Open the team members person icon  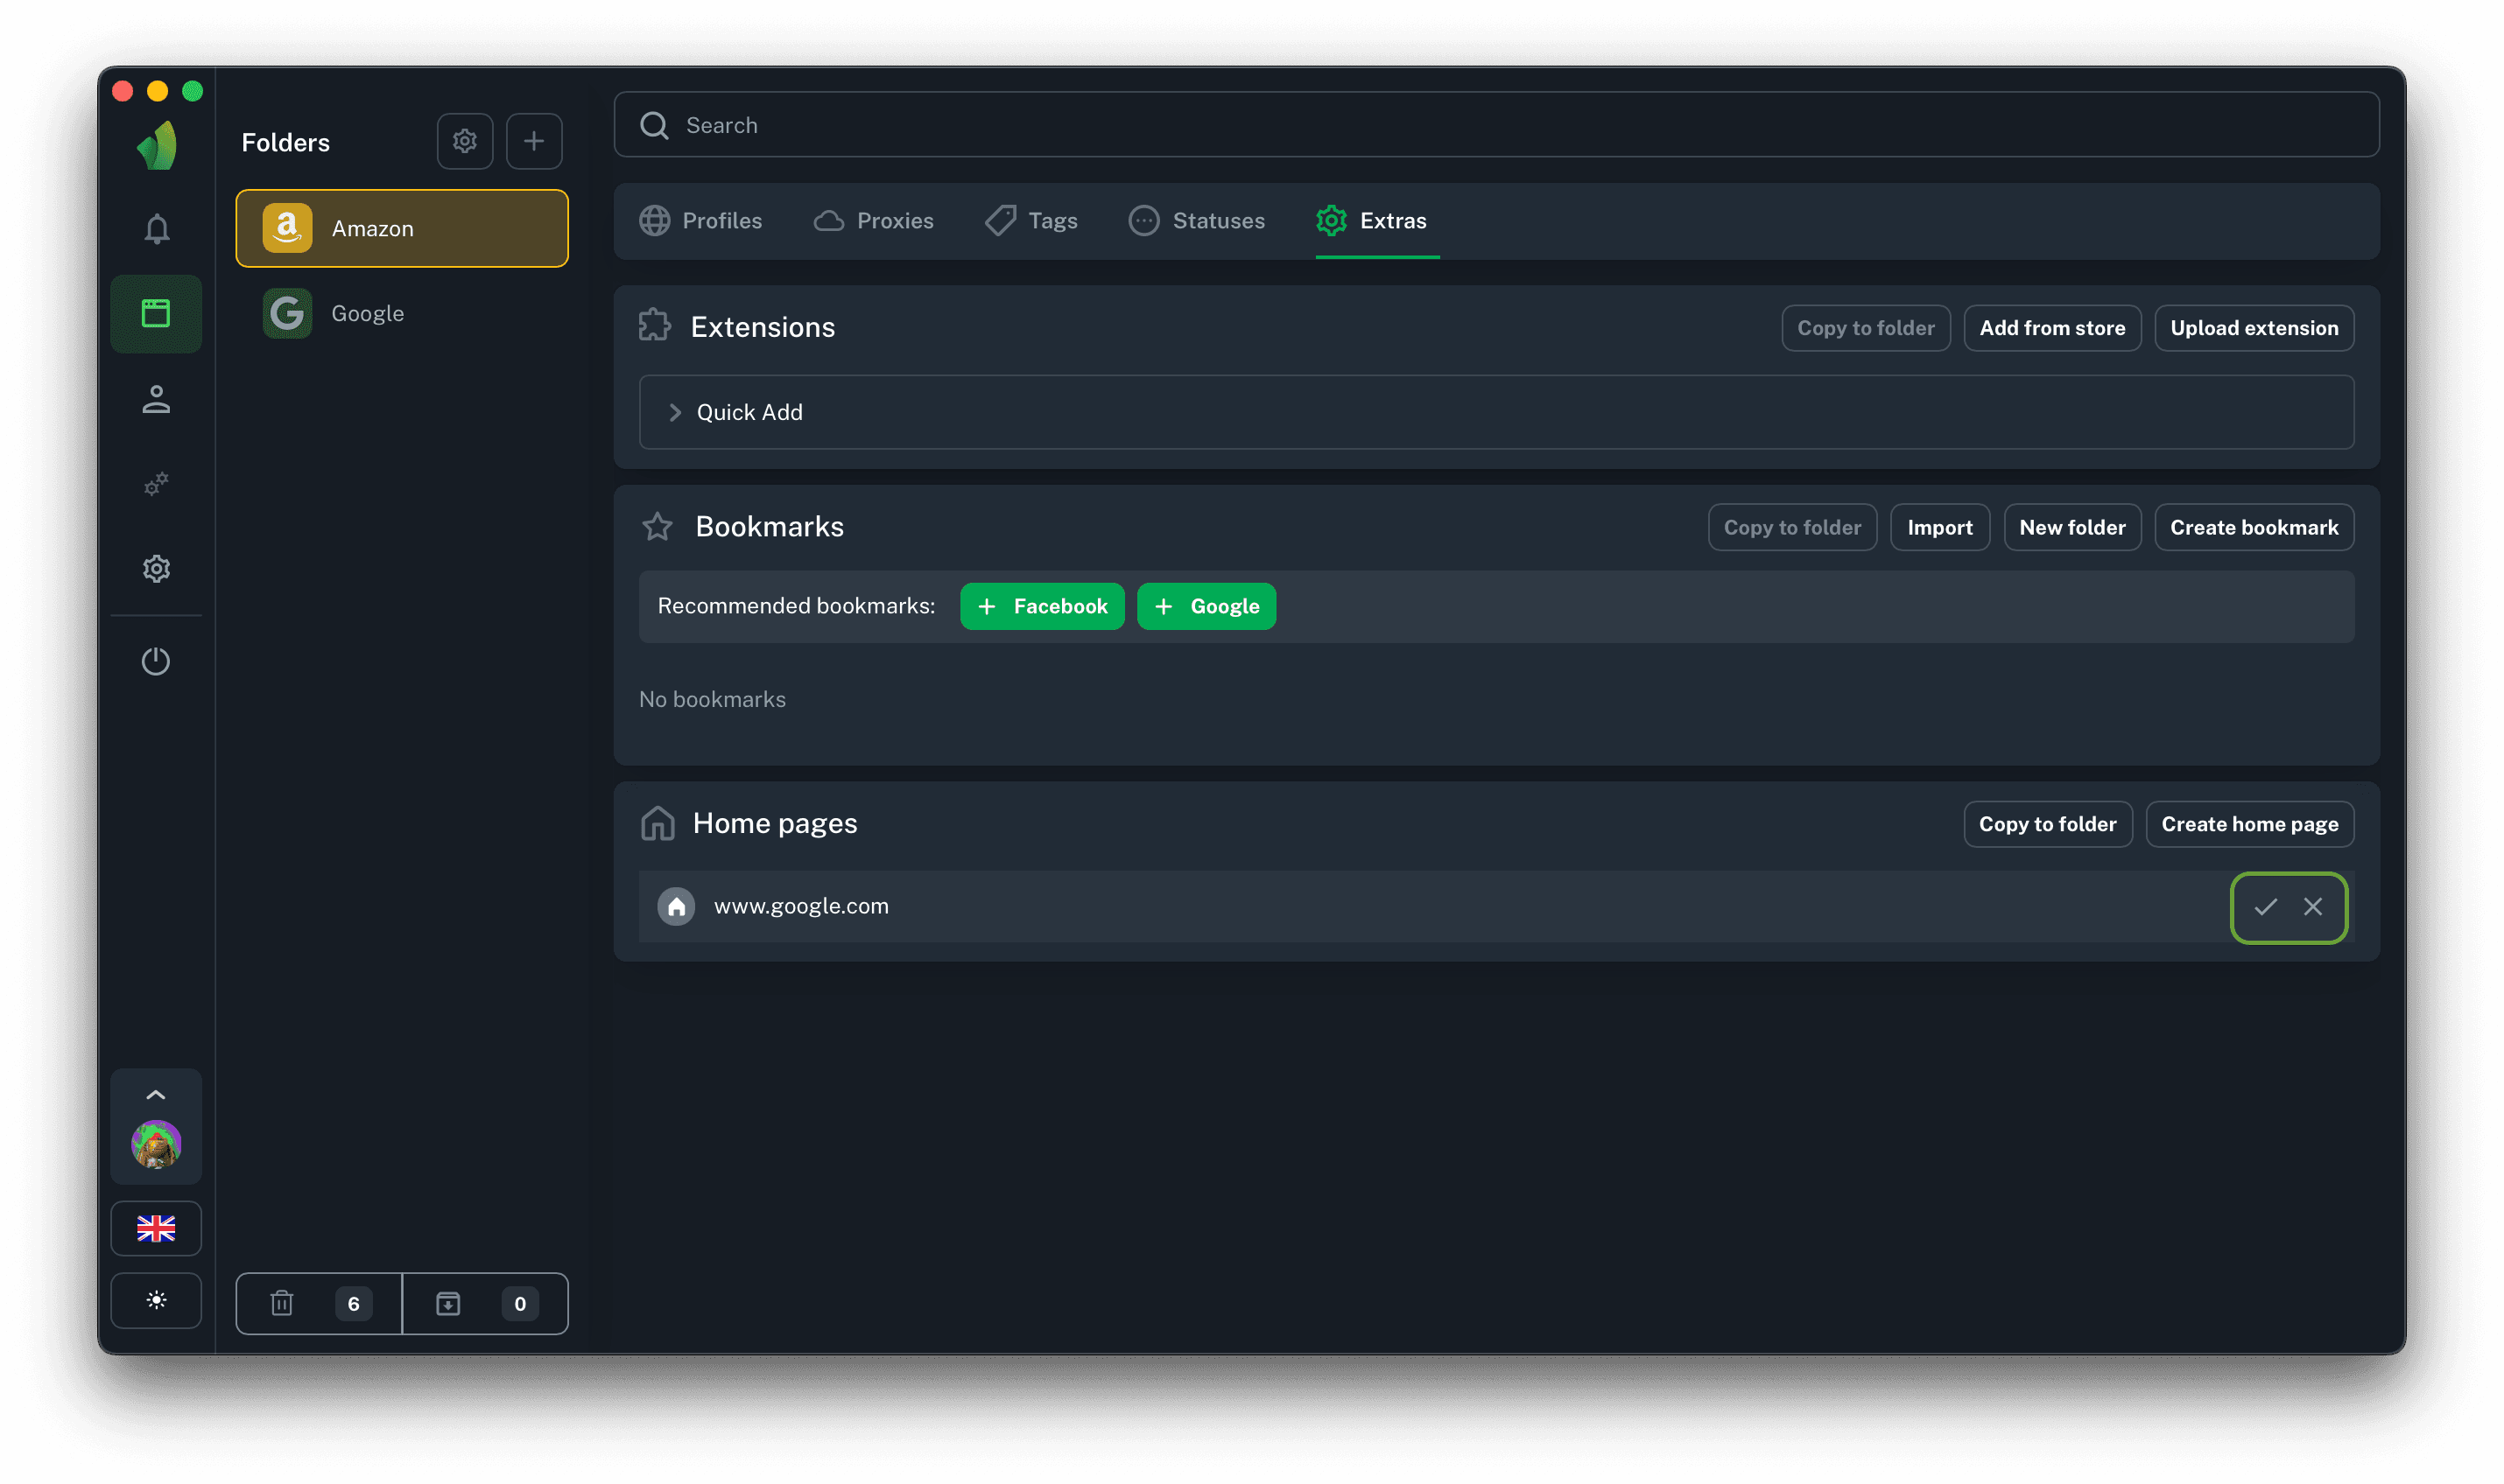click(156, 400)
